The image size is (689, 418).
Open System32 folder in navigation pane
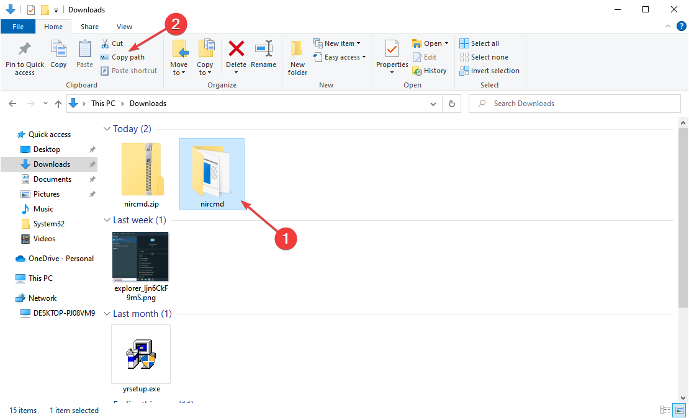[49, 224]
